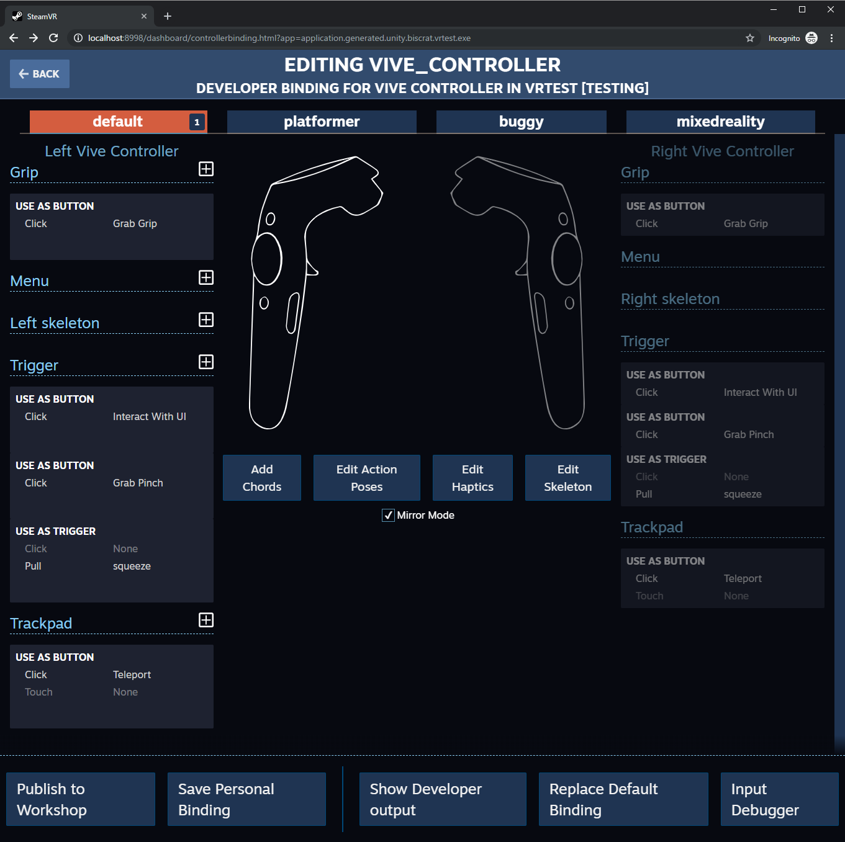Viewport: 845px width, 842px height.
Task: Bookmark this page using the star icon
Action: point(749,38)
